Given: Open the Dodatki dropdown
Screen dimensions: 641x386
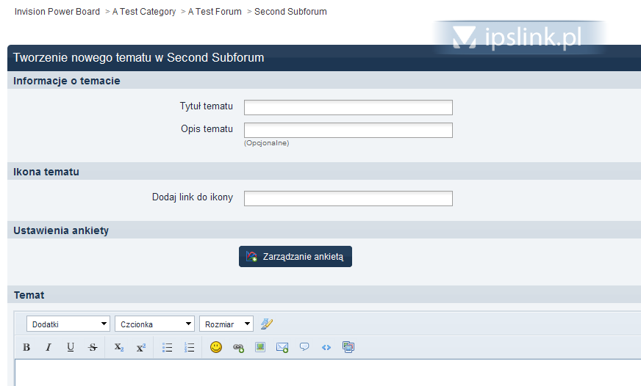Looking at the screenshot, I should click(x=68, y=324).
